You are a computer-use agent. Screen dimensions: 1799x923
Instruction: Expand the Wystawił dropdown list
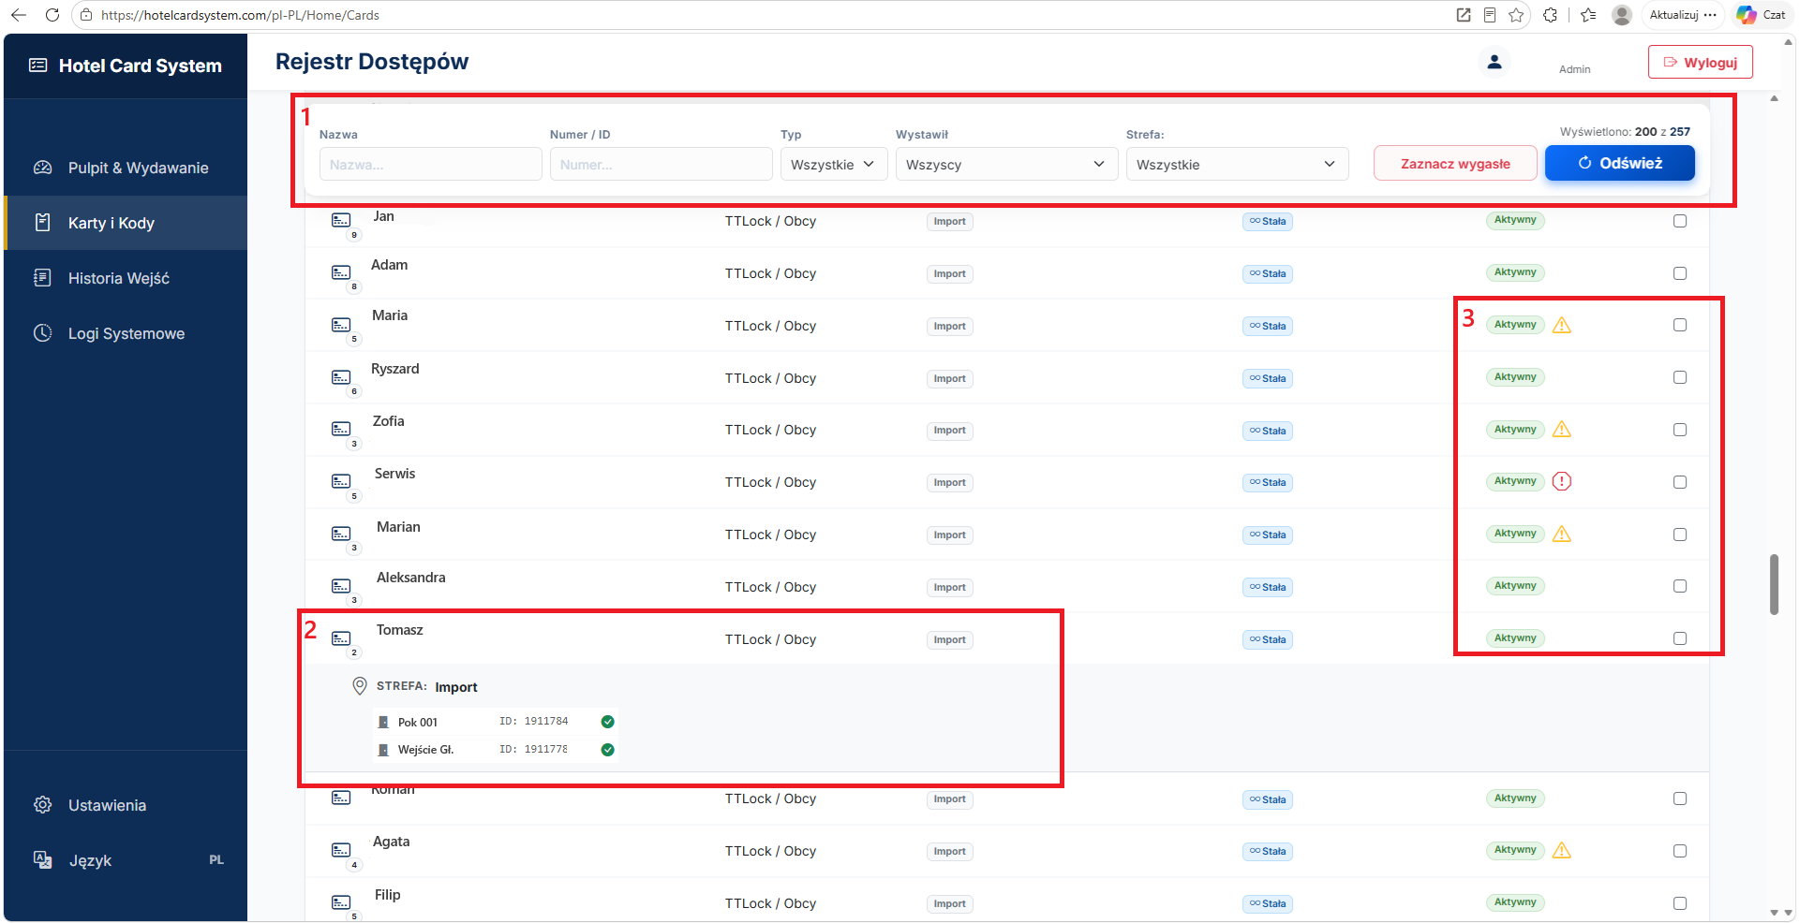(1006, 164)
